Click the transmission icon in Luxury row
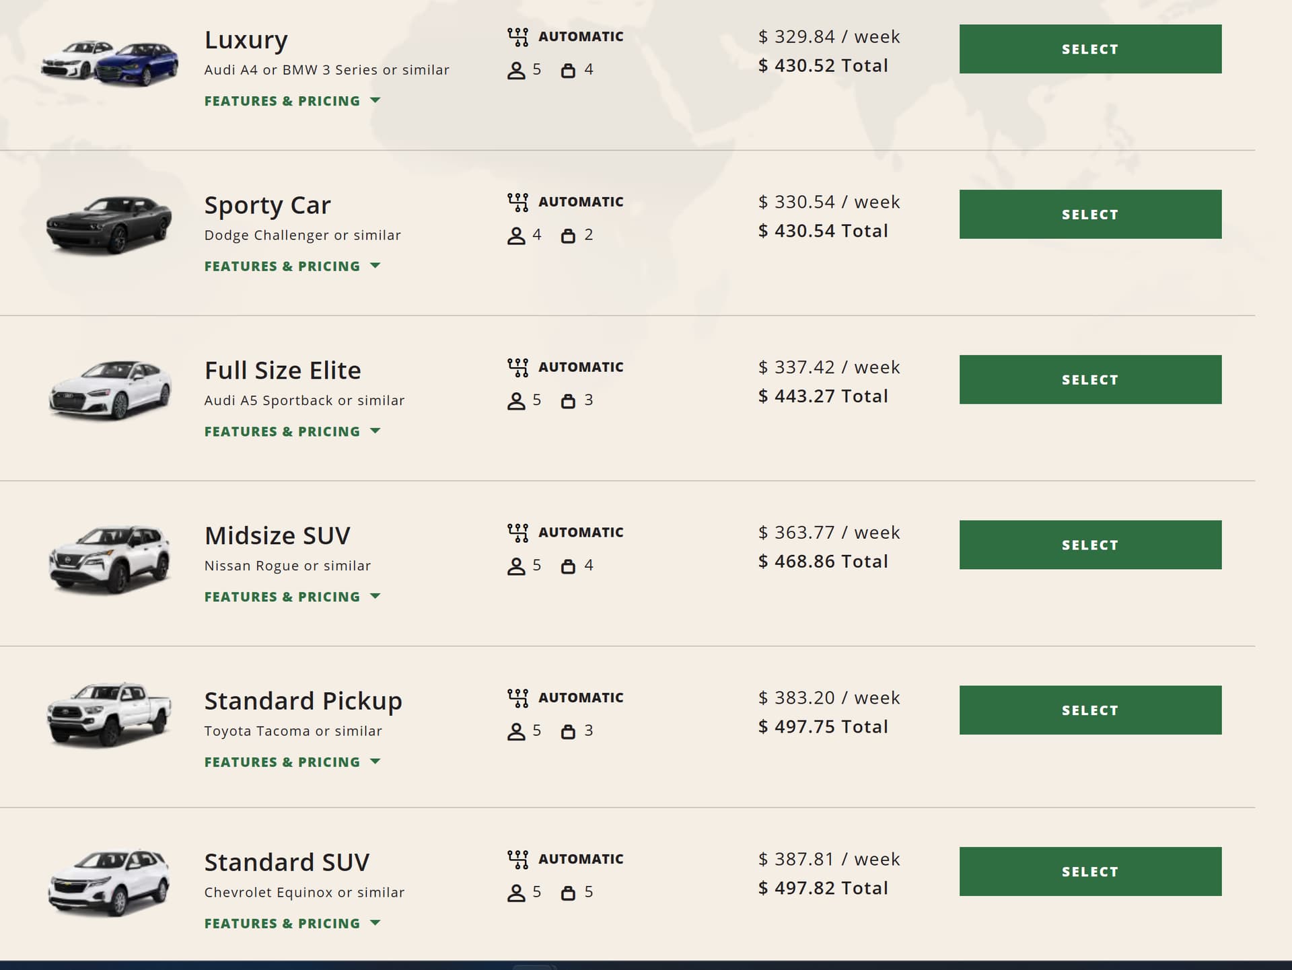1292x970 pixels. 517,37
